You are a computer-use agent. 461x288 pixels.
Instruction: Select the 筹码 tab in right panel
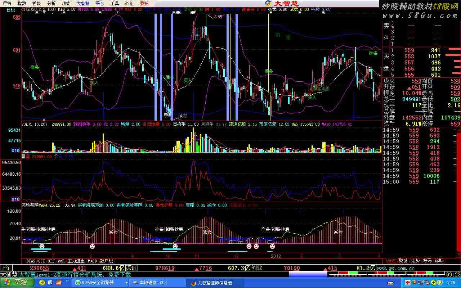point(427,261)
